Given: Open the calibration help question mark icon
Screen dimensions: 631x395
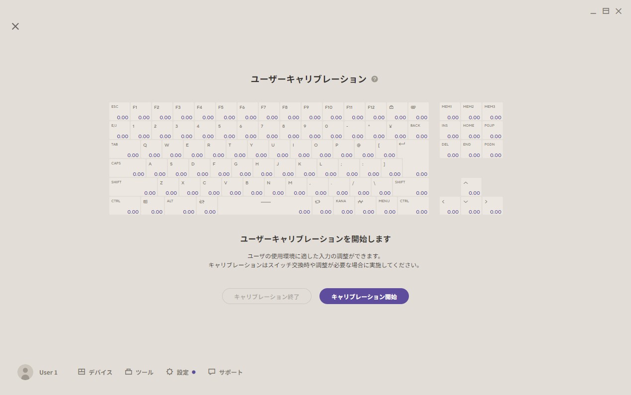Looking at the screenshot, I should [375, 79].
